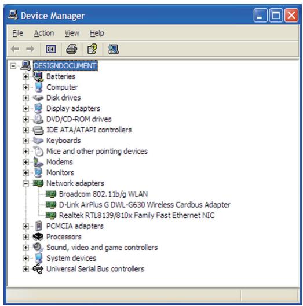The width and height of the screenshot is (303, 306).
Task: Click the Display adapters icon
Action: (x=38, y=108)
